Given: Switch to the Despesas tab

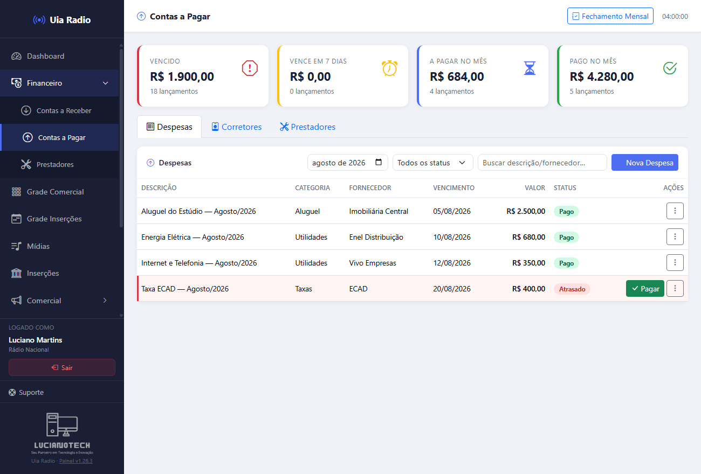Looking at the screenshot, I should click(169, 127).
